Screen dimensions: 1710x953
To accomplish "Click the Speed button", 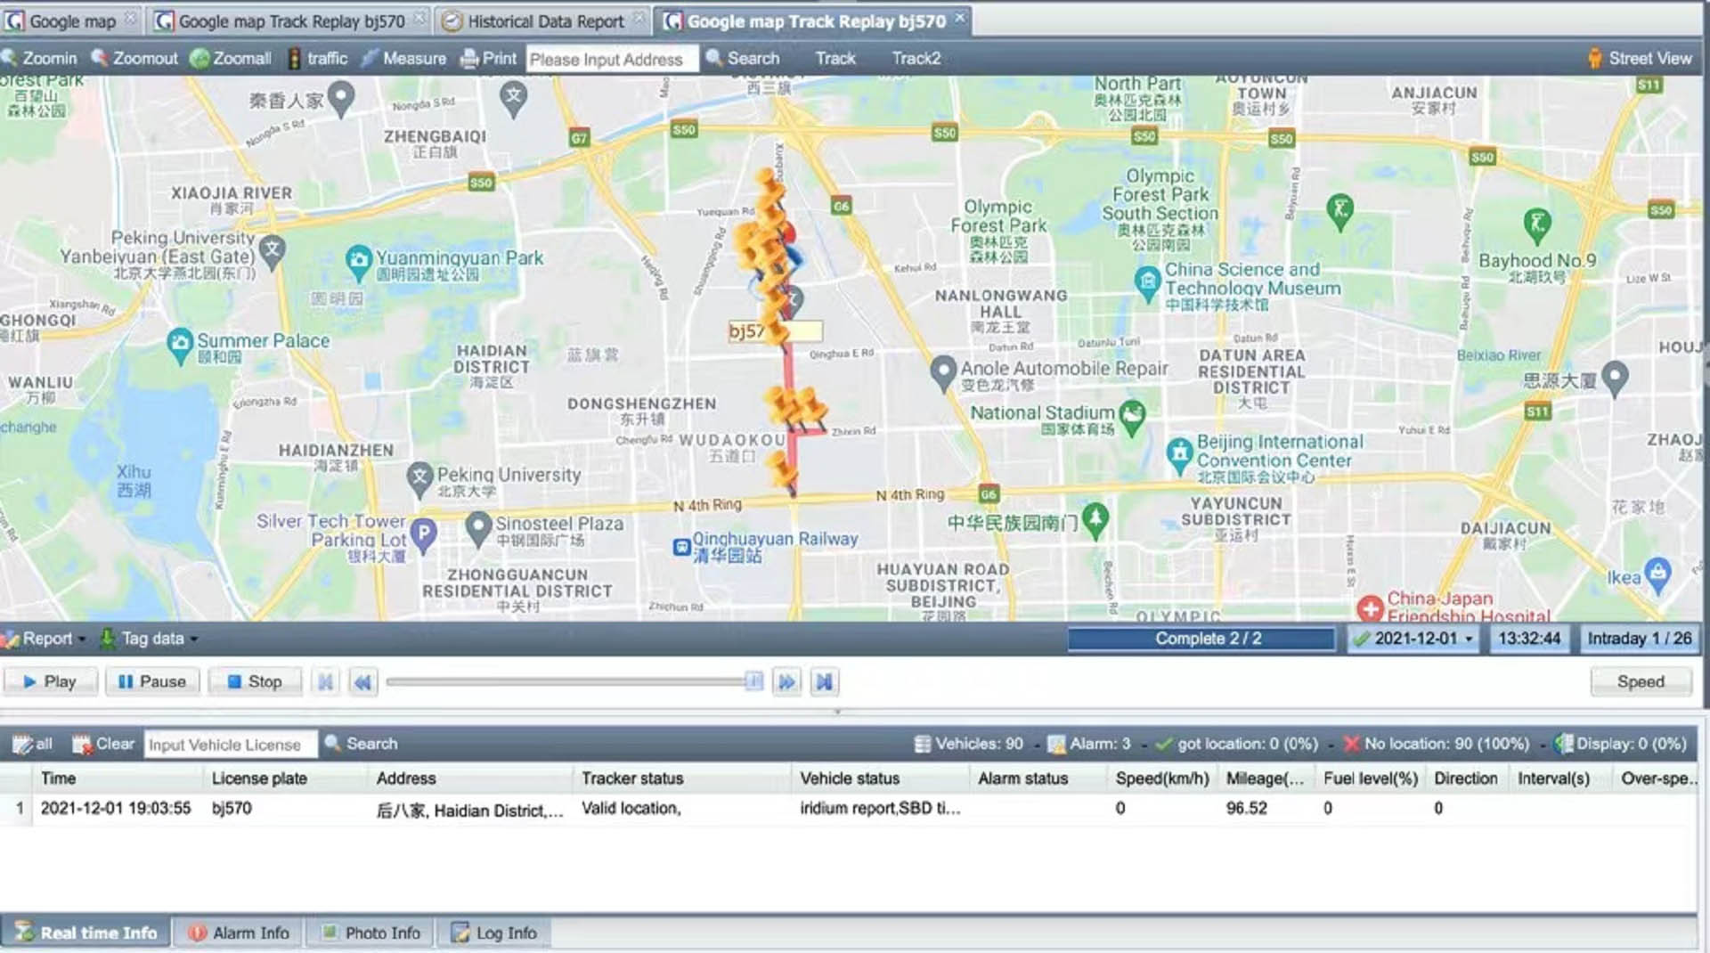I will click(1640, 681).
